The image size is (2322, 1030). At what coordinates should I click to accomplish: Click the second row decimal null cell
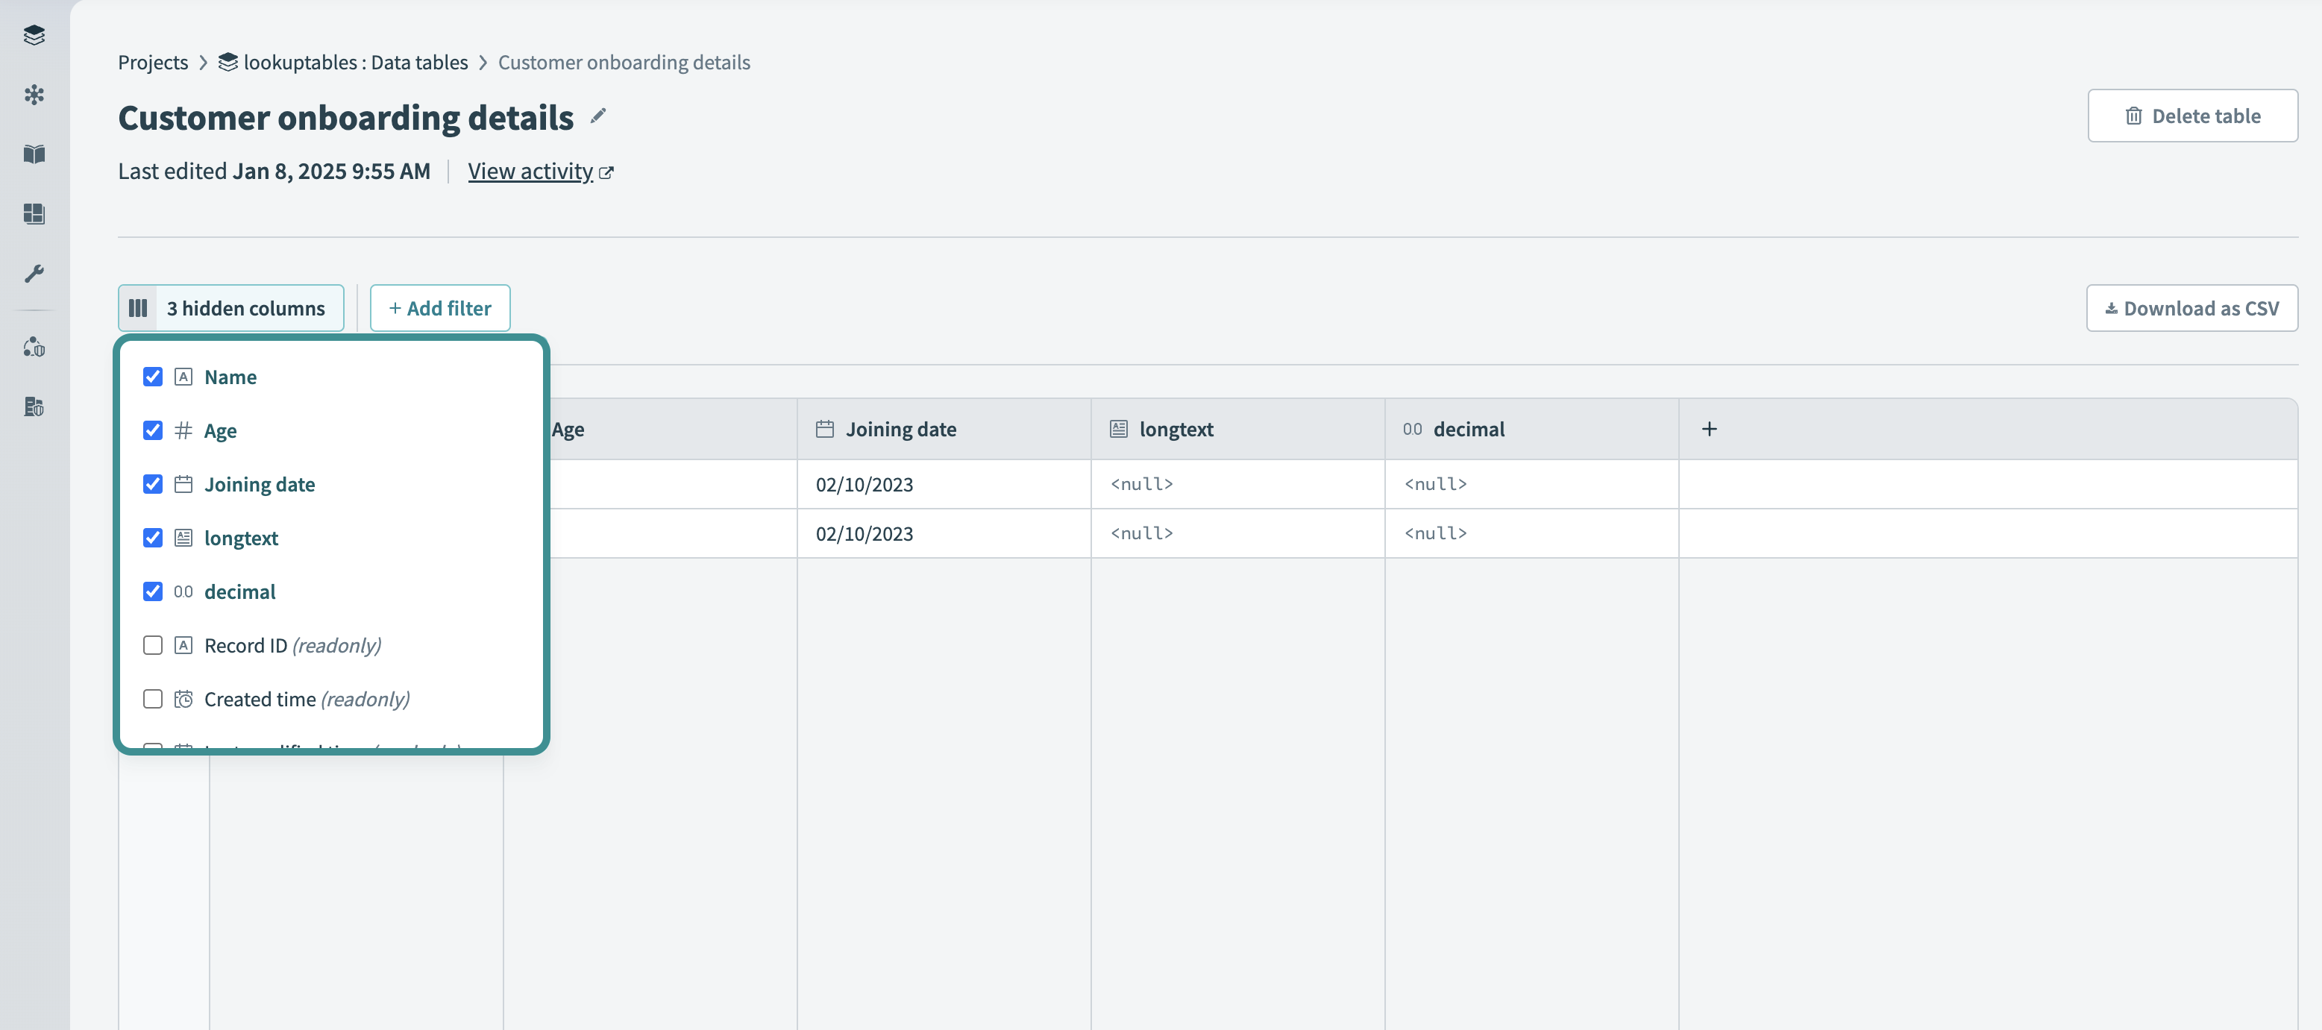(x=1531, y=533)
